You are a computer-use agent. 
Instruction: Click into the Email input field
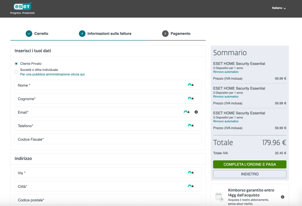point(108,112)
